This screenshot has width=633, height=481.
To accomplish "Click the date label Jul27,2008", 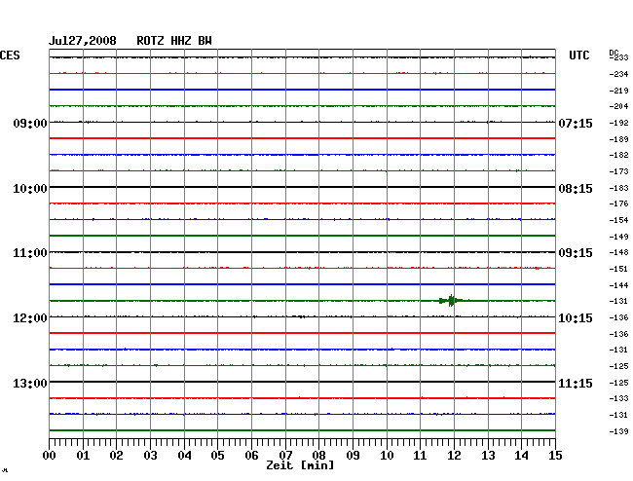I will 83,41.
